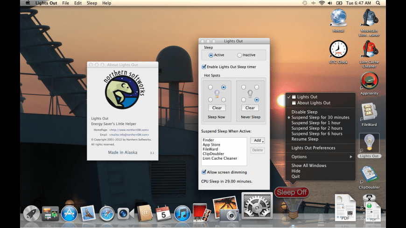Viewport: 406px width, 228px height.
Task: Click Clear under Sleep Now hot spots
Action: (217, 108)
